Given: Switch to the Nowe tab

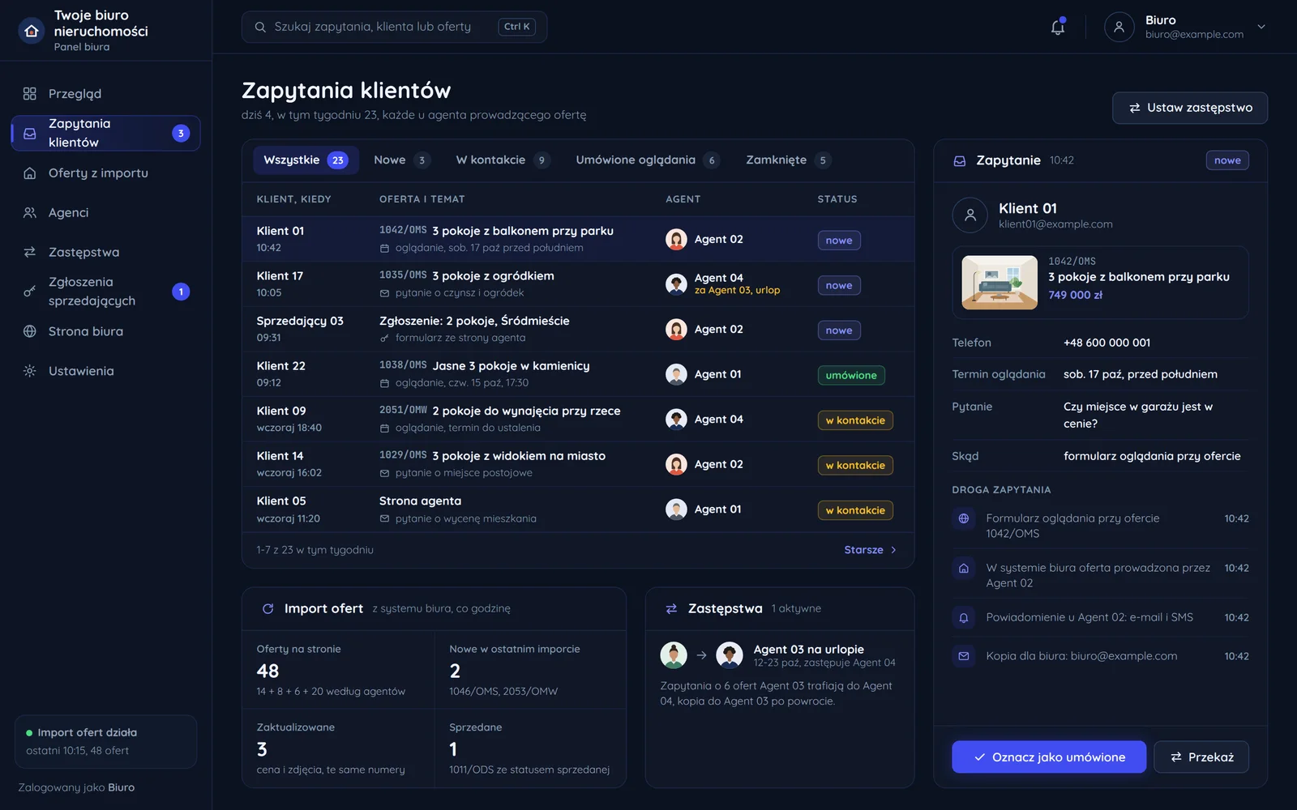Looking at the screenshot, I should click(401, 160).
